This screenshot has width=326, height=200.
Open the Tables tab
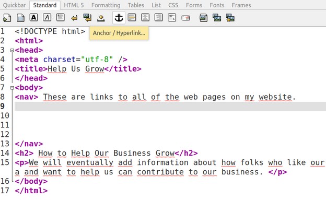136,5
